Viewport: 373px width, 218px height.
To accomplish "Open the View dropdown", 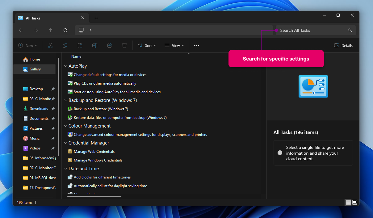I will pyautogui.click(x=174, y=45).
